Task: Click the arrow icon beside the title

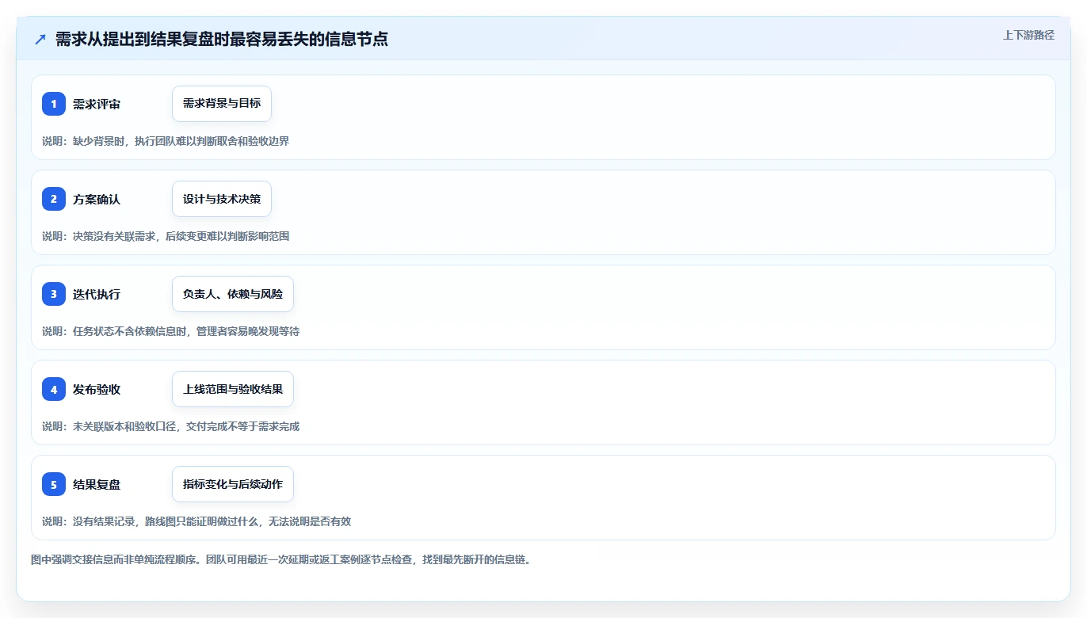Action: point(40,40)
